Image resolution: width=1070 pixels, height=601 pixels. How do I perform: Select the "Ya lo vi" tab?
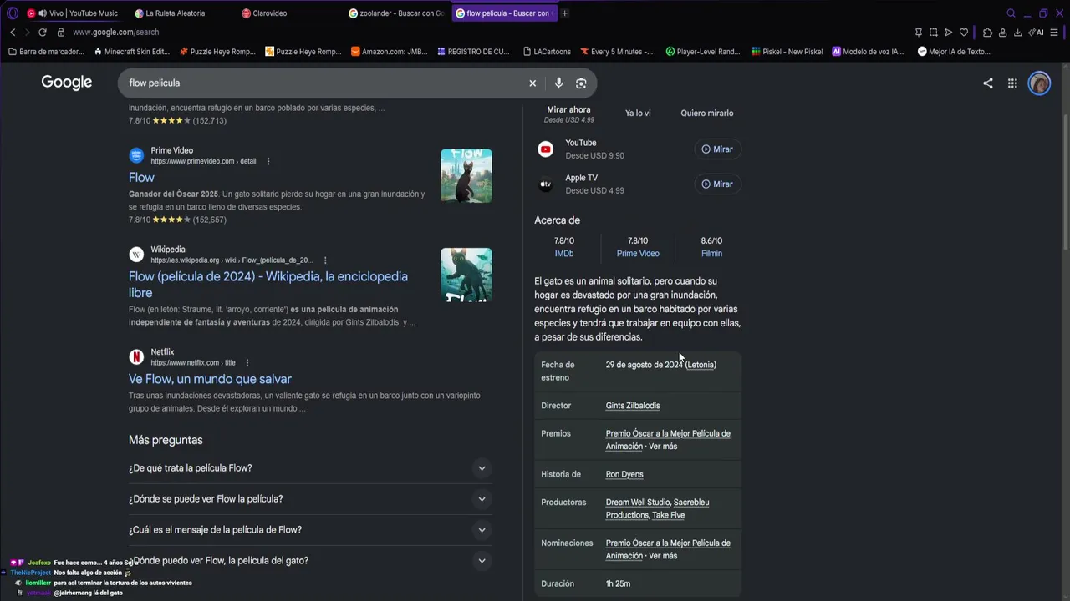(638, 114)
